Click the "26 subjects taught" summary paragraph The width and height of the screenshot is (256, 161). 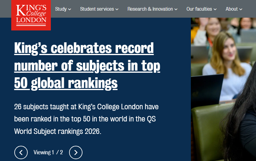(86, 119)
